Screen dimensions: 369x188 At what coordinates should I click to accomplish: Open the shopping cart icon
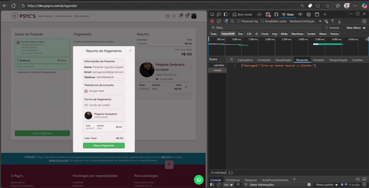tap(187, 16)
